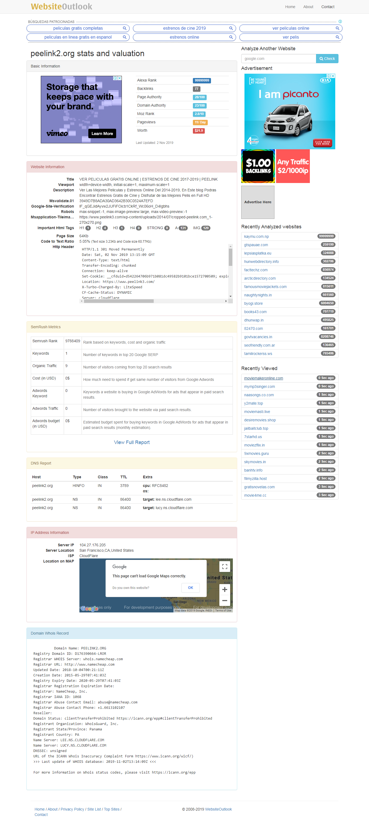
Task: Close the Vimeo storage ad
Action: click(120, 78)
